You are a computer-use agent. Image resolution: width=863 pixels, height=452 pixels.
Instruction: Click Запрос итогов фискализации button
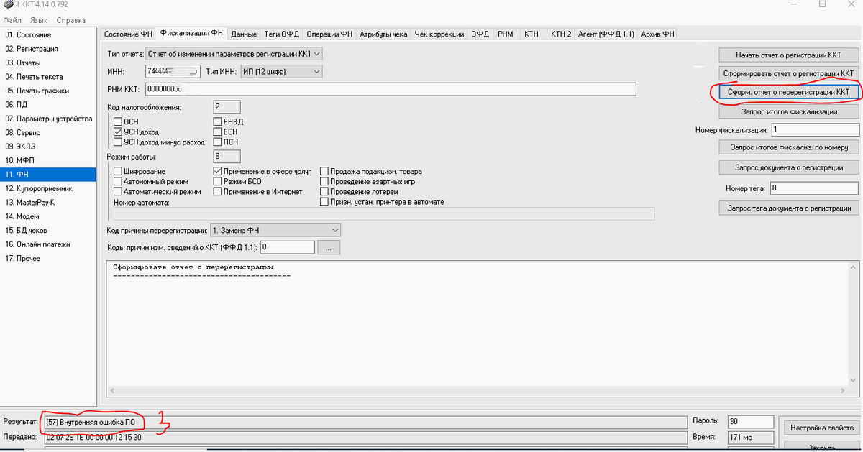(x=789, y=111)
